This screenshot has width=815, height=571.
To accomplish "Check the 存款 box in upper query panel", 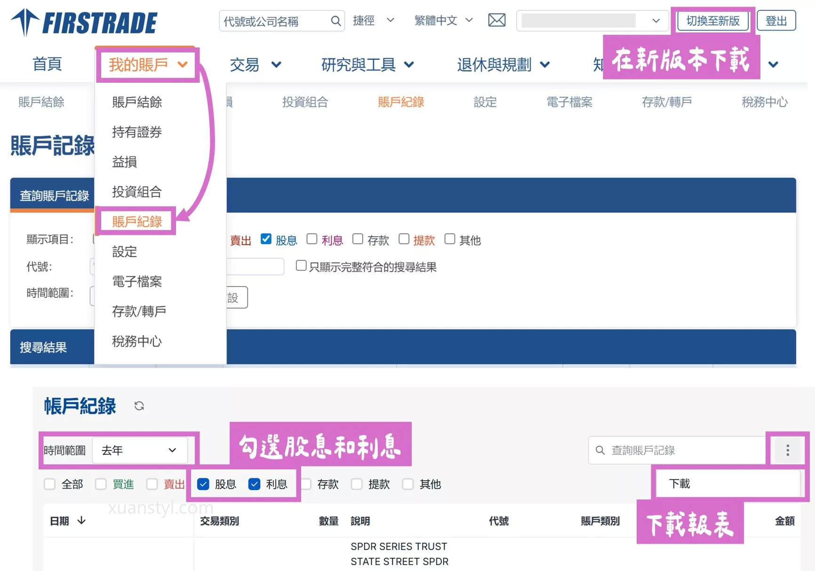I will tap(358, 239).
